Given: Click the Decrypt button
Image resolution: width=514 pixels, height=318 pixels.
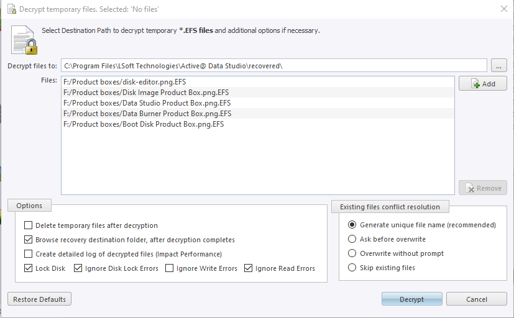Looking at the screenshot, I should pyautogui.click(x=411, y=299).
